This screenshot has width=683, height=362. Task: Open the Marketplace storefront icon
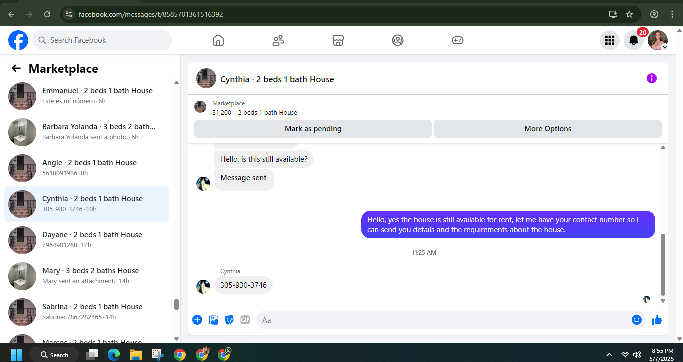coord(338,40)
